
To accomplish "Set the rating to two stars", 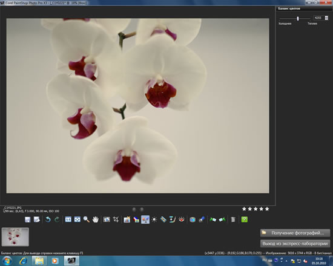I will click(x=250, y=209).
